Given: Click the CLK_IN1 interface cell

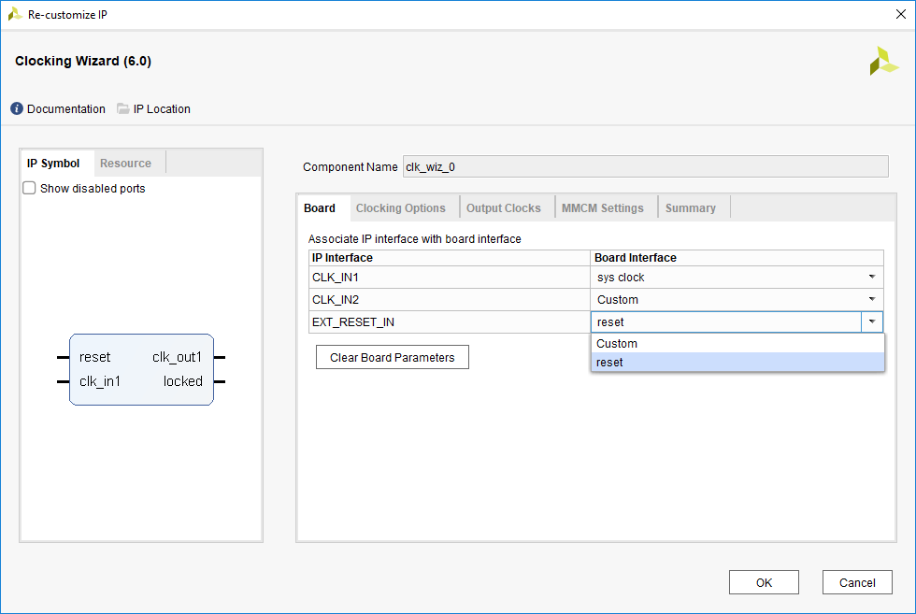Looking at the screenshot, I should point(450,277).
